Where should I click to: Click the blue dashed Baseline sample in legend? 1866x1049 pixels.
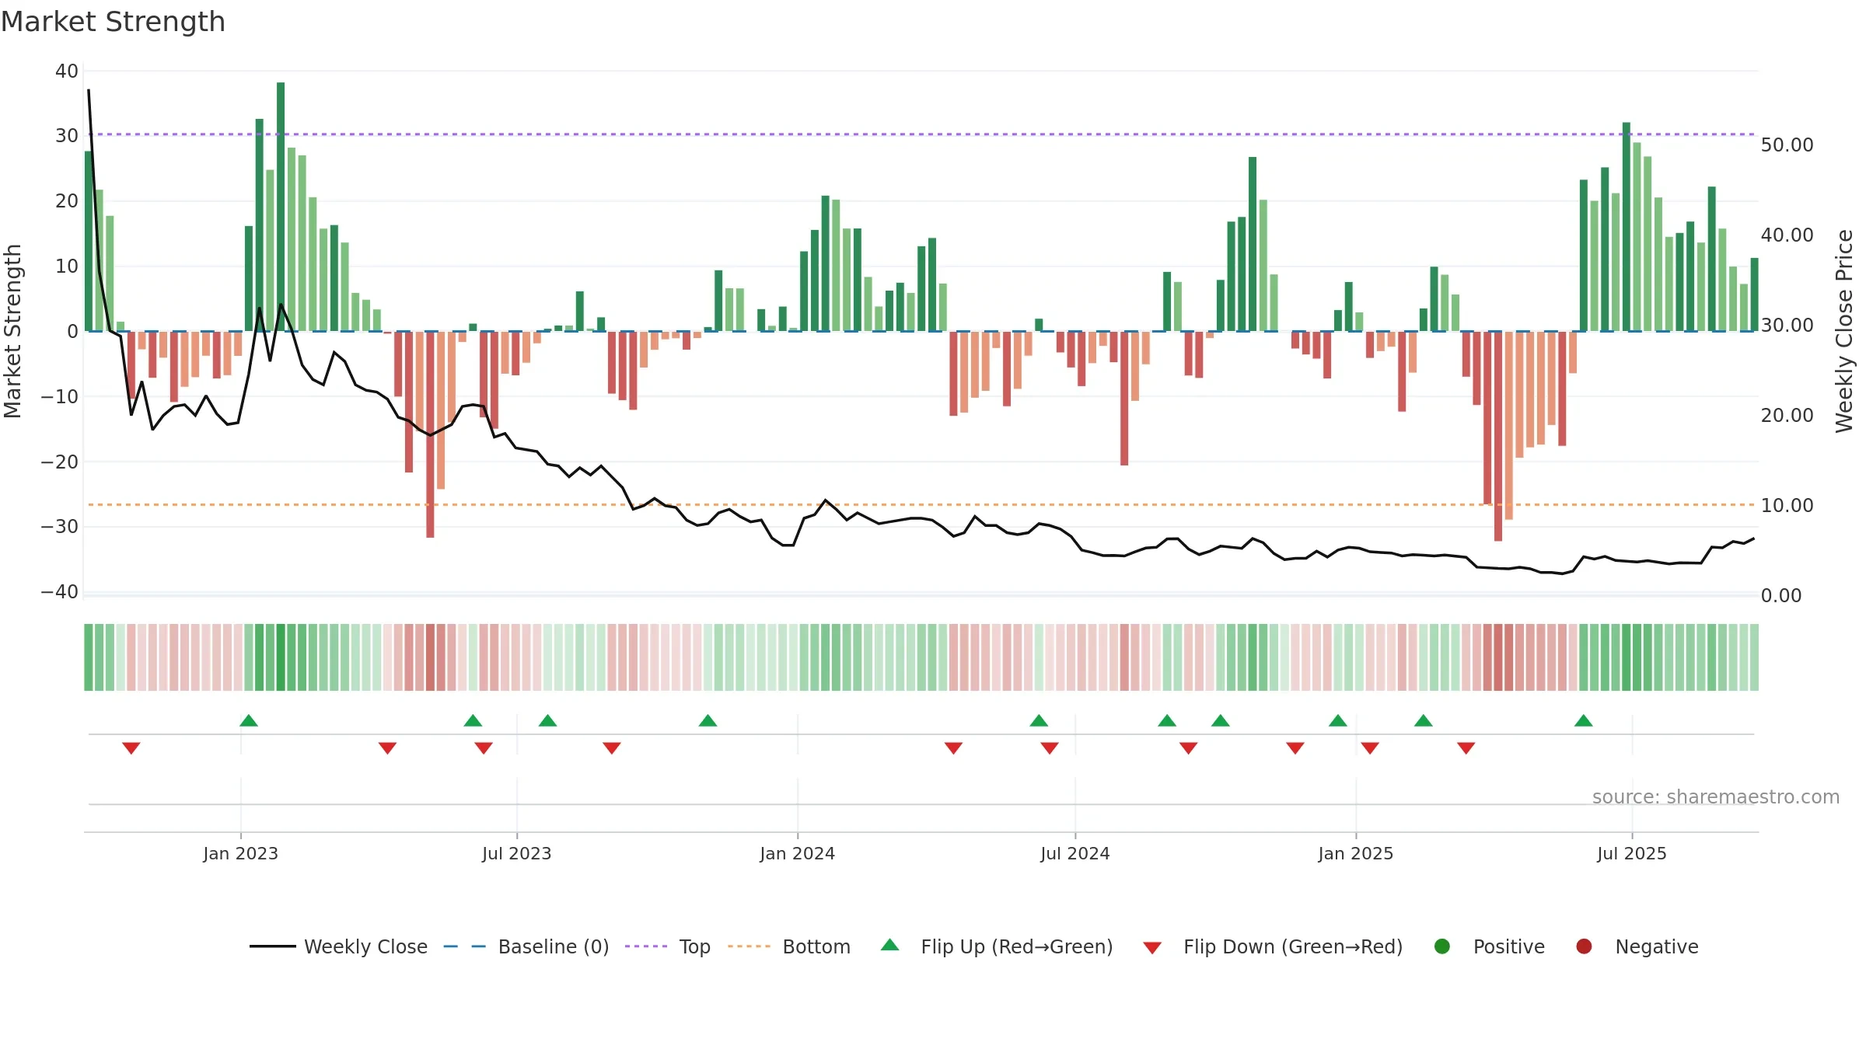click(x=464, y=946)
